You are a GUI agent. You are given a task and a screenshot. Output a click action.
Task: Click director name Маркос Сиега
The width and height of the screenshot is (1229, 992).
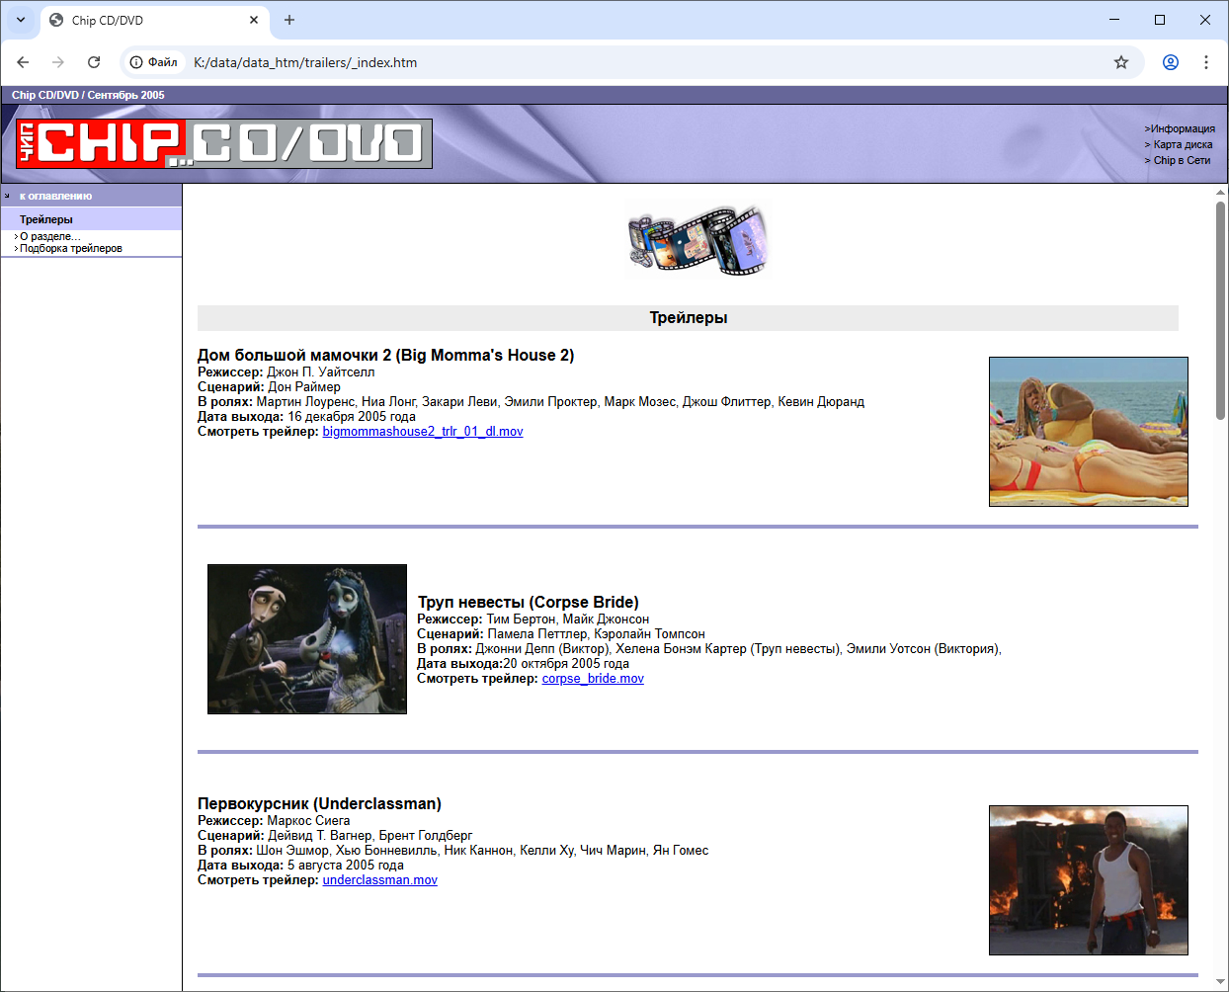308,821
